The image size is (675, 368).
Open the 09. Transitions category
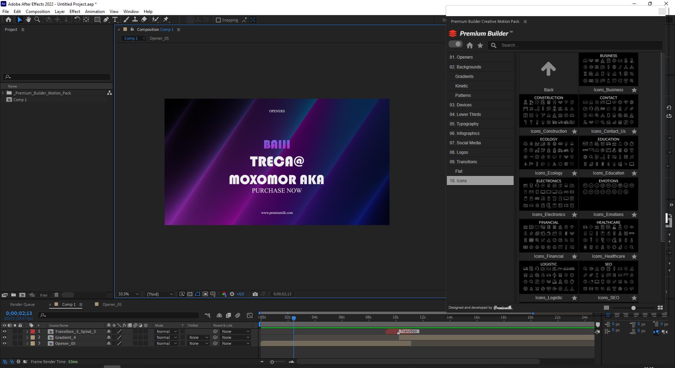pyautogui.click(x=480, y=162)
